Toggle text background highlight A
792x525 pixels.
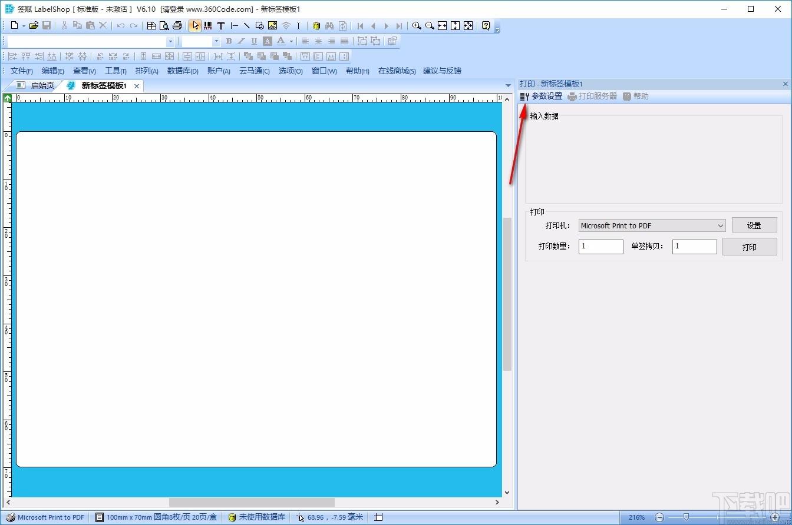tap(268, 41)
